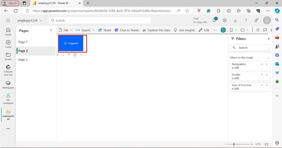Open Power BI settings gear

(x=225, y=20)
